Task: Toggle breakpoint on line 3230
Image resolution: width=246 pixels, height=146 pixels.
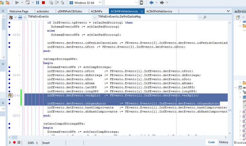Action: (10, 35)
